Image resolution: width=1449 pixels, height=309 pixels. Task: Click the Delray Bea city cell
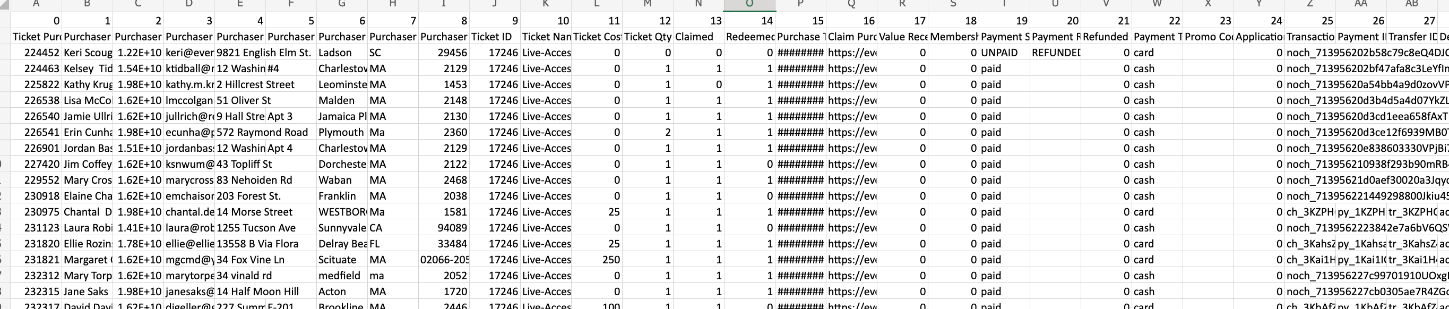pos(342,244)
